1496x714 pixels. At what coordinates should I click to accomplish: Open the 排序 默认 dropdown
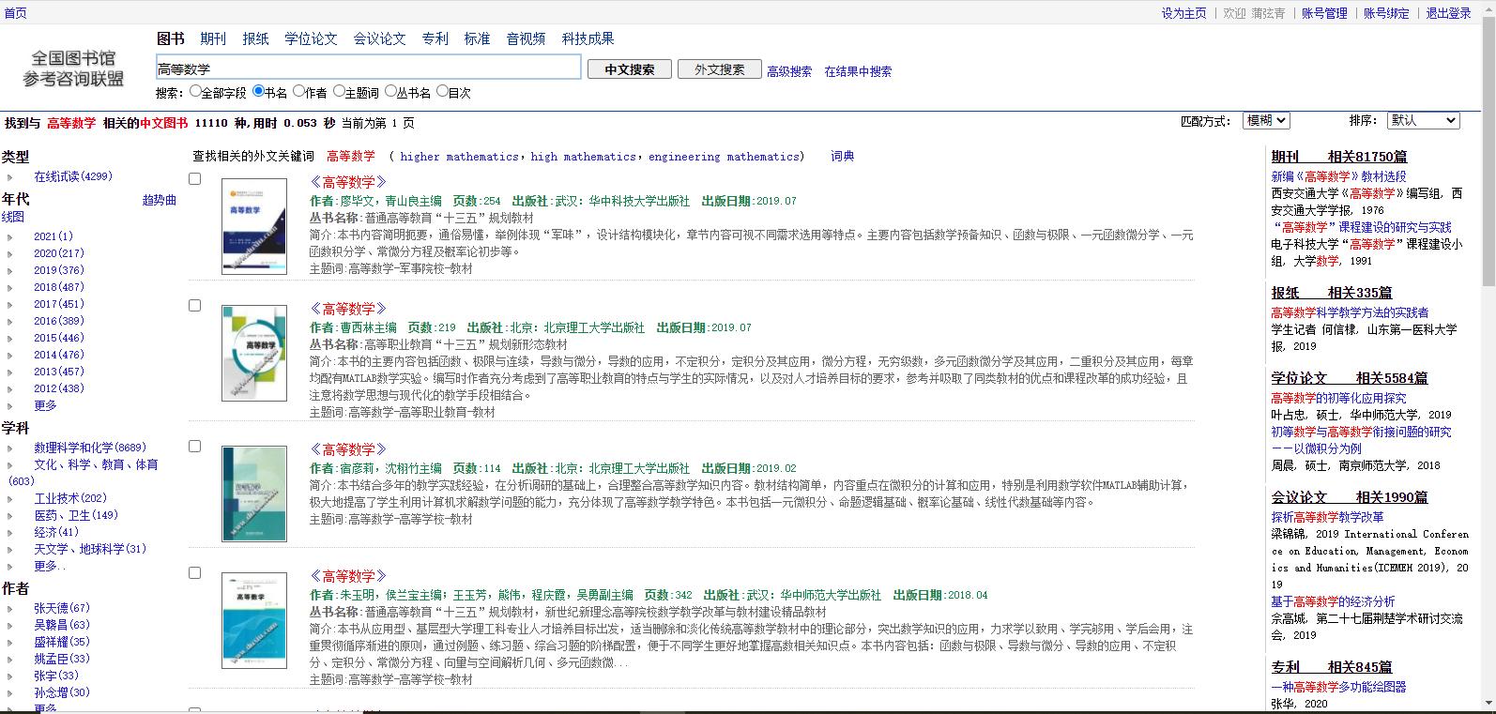pos(1423,120)
